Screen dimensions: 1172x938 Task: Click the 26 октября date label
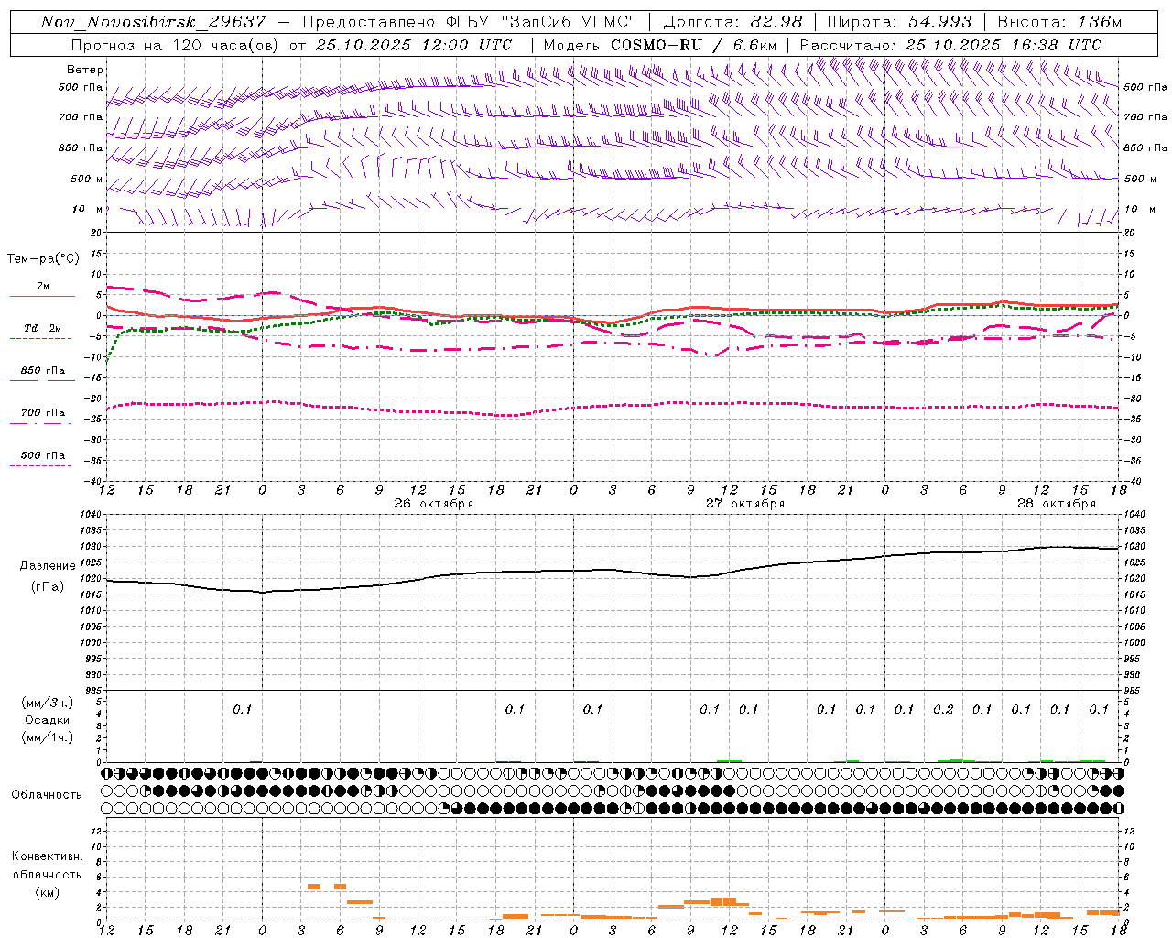coord(434,504)
